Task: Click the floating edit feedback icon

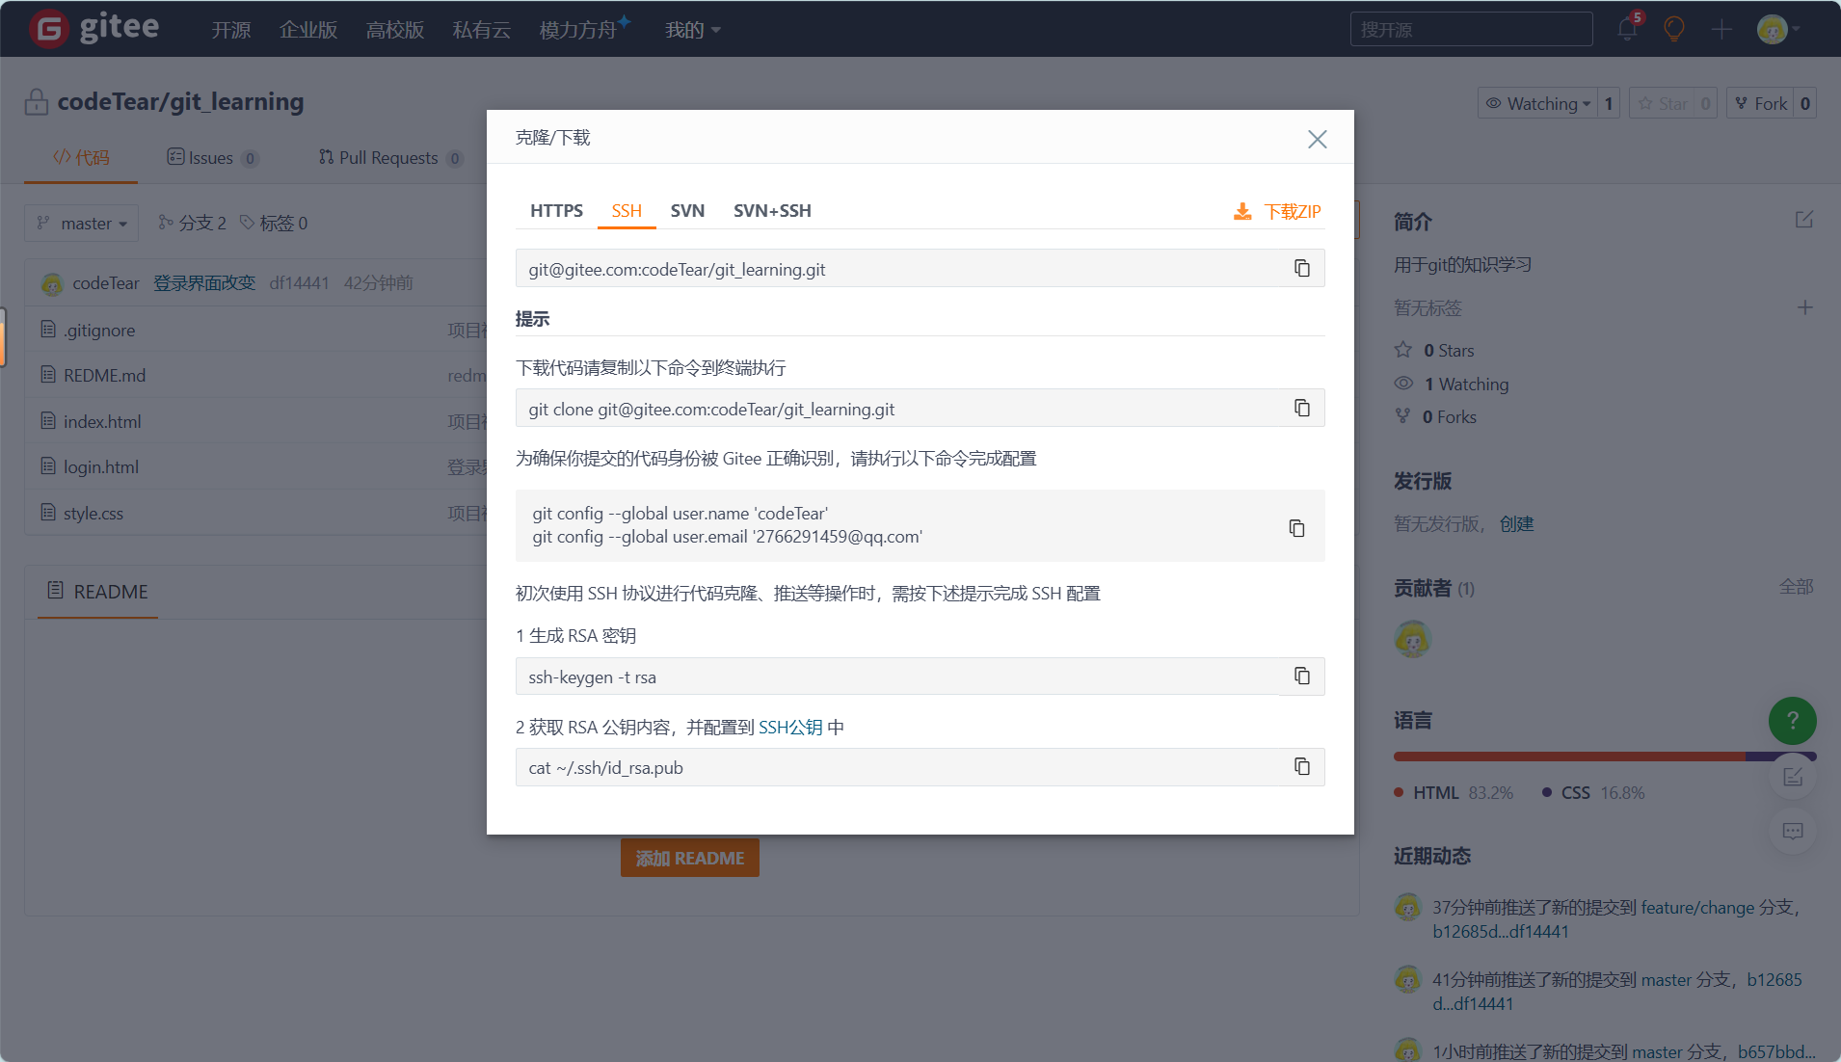Action: pyautogui.click(x=1792, y=777)
